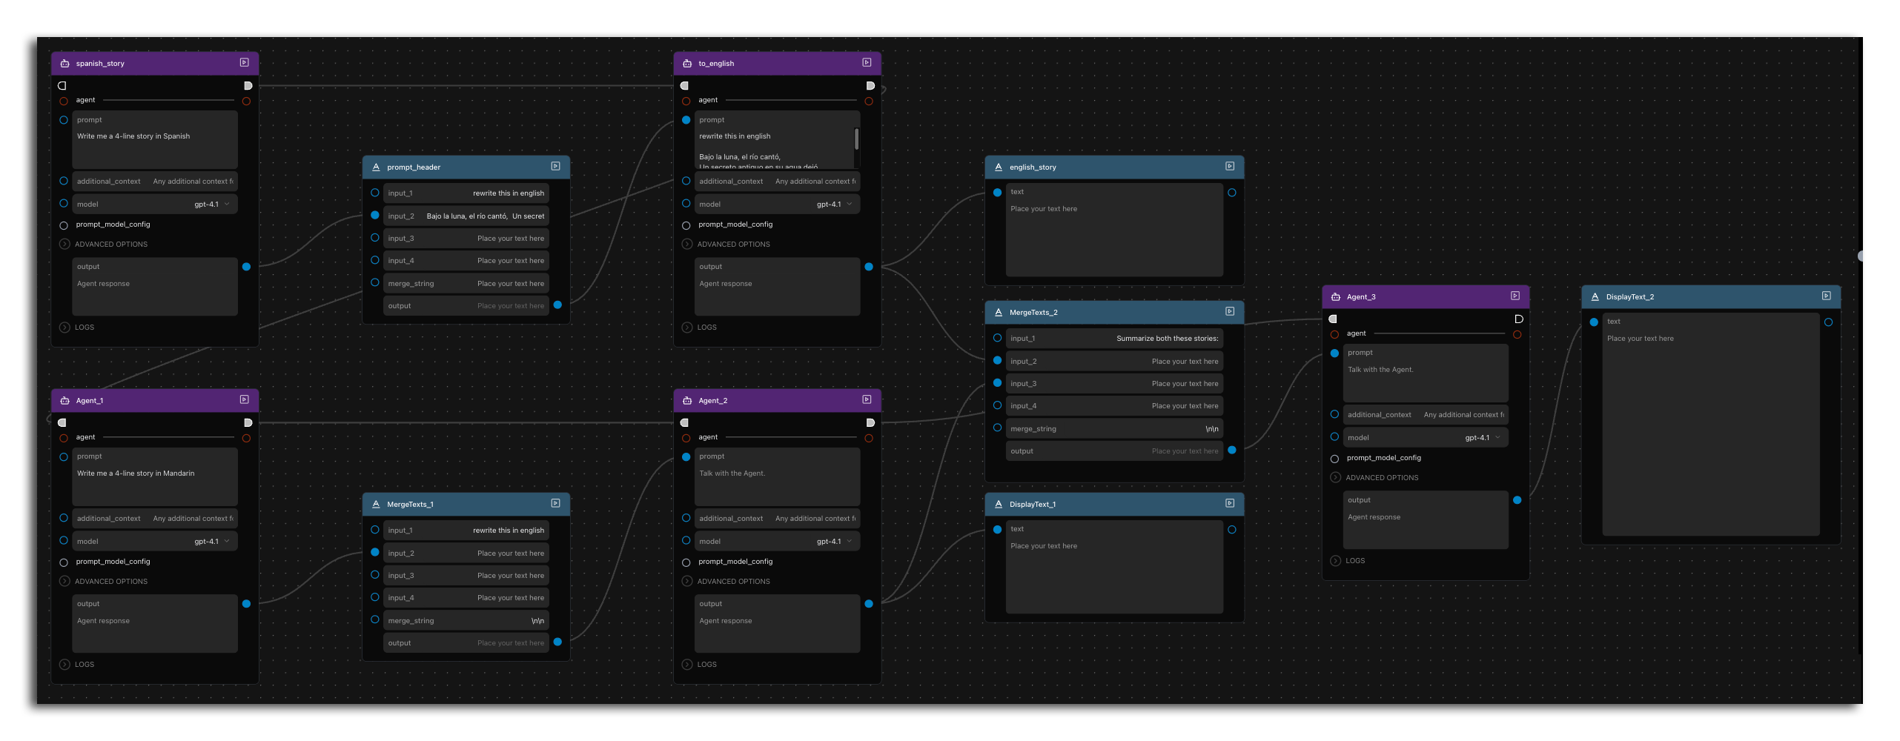
Task: Click robot icon in spanish_story header
Action: [65, 64]
